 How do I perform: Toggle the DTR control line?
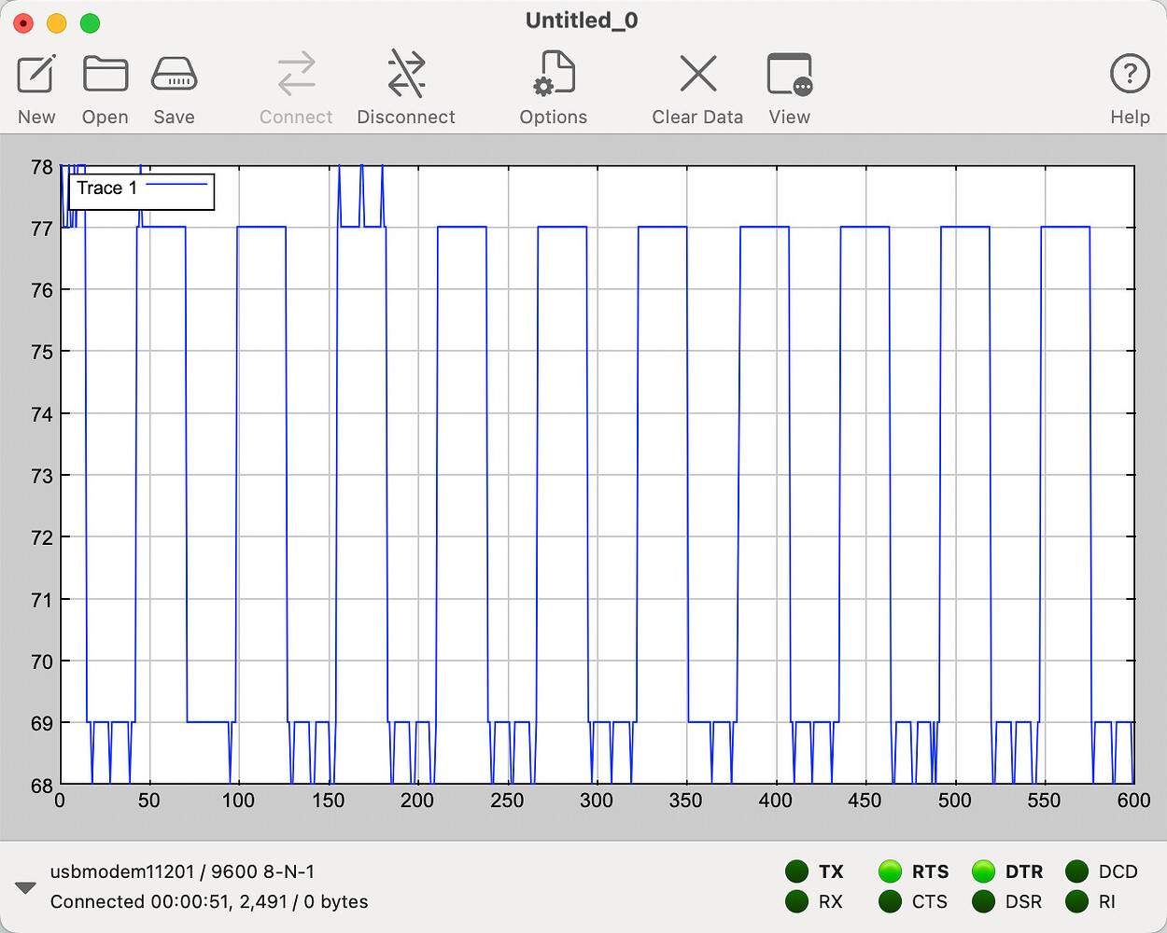coord(983,871)
